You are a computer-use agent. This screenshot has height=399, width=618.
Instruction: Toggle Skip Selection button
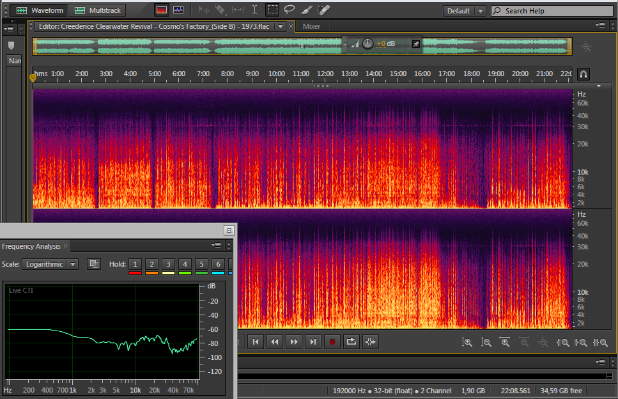pyautogui.click(x=371, y=342)
